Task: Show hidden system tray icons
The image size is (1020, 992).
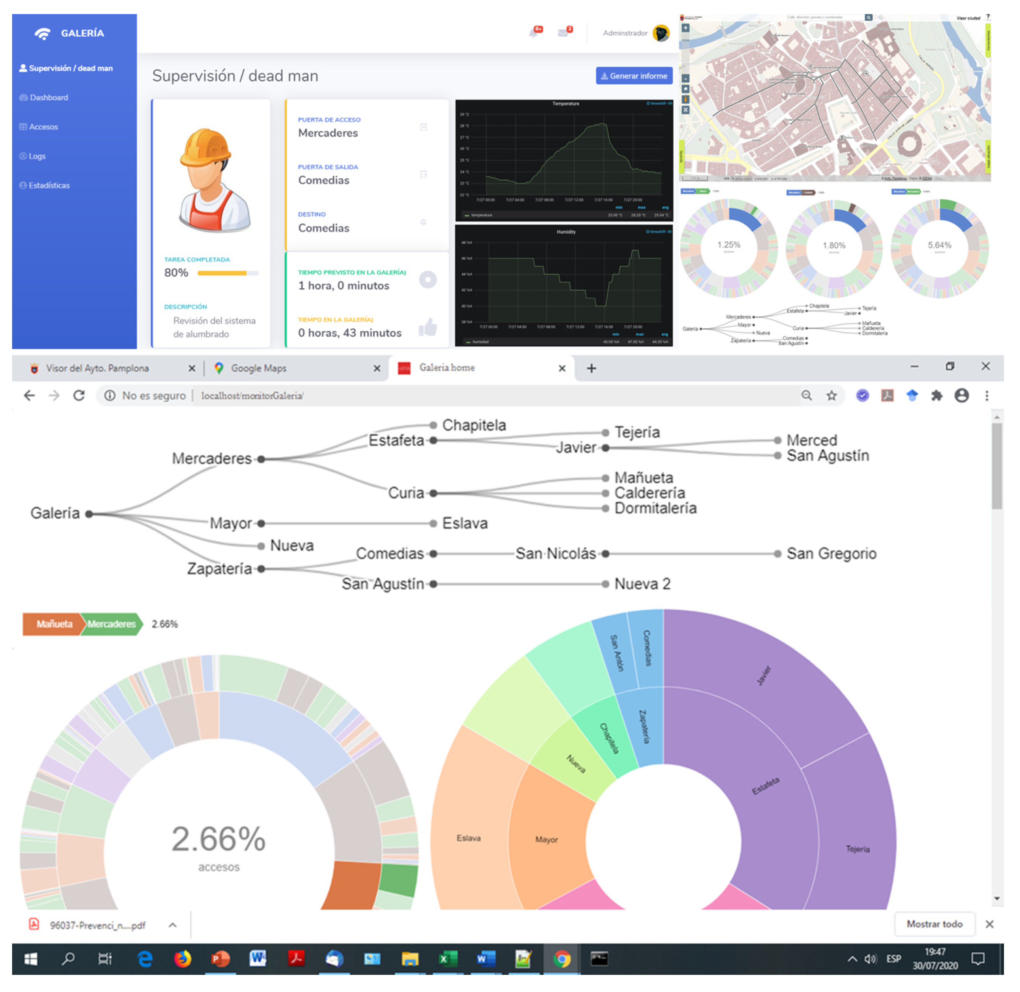Action: pyautogui.click(x=852, y=959)
